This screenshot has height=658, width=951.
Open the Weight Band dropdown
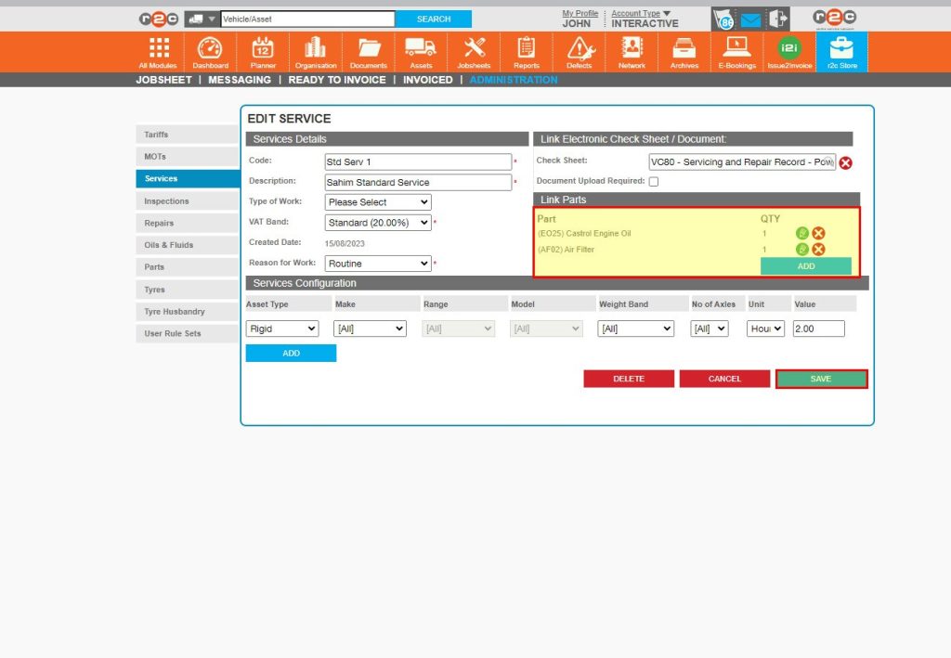tap(635, 329)
